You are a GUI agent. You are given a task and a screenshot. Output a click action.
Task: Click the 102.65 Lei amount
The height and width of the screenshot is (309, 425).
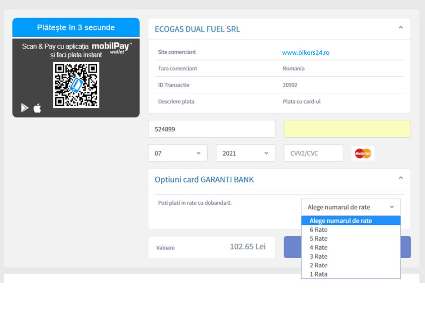pos(248,246)
